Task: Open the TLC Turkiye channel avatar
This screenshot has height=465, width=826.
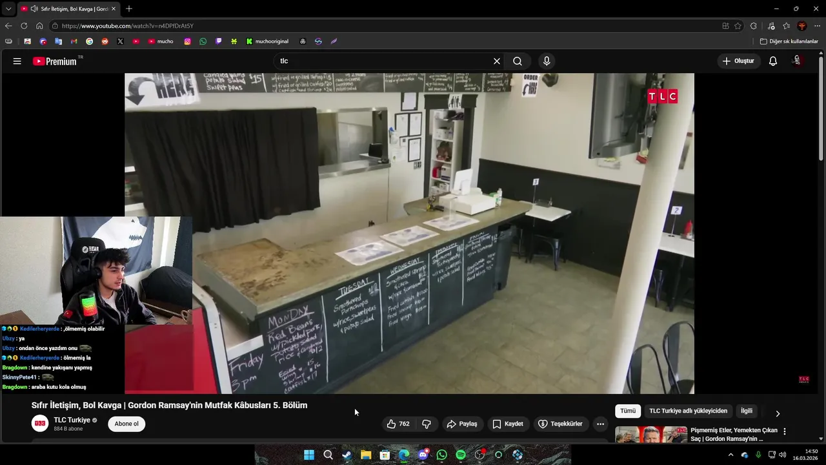Action: [x=40, y=424]
